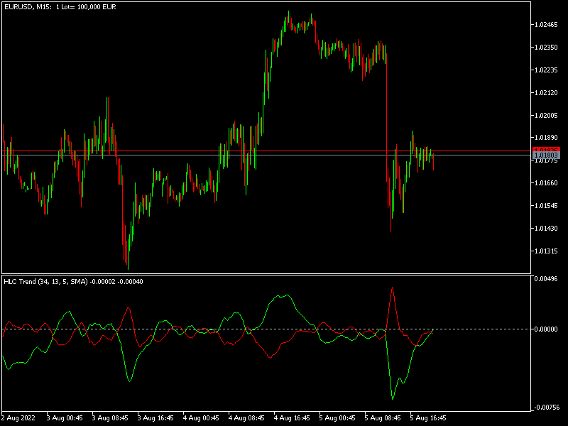Click the 4 Aug 08:45 time axis label
This screenshot has width=568, height=426.
[x=246, y=418]
